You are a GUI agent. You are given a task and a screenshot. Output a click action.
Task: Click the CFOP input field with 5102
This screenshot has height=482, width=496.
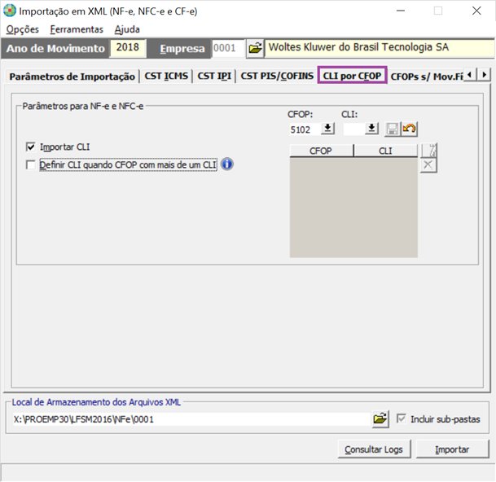(305, 129)
